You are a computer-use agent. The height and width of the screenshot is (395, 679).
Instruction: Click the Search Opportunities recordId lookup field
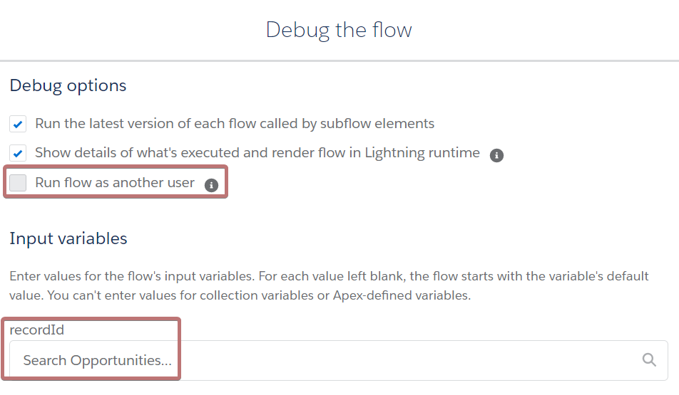[339, 360]
